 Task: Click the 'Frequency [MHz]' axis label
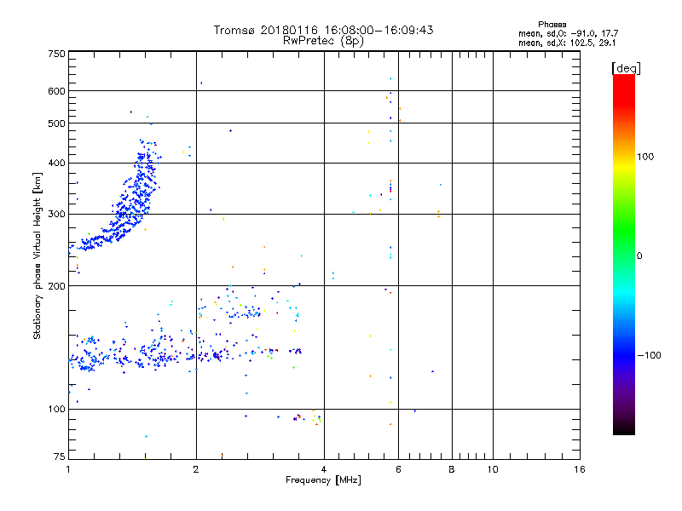[x=323, y=480]
